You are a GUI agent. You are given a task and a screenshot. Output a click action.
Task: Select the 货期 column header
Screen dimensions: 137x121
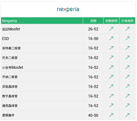[x=93, y=21]
